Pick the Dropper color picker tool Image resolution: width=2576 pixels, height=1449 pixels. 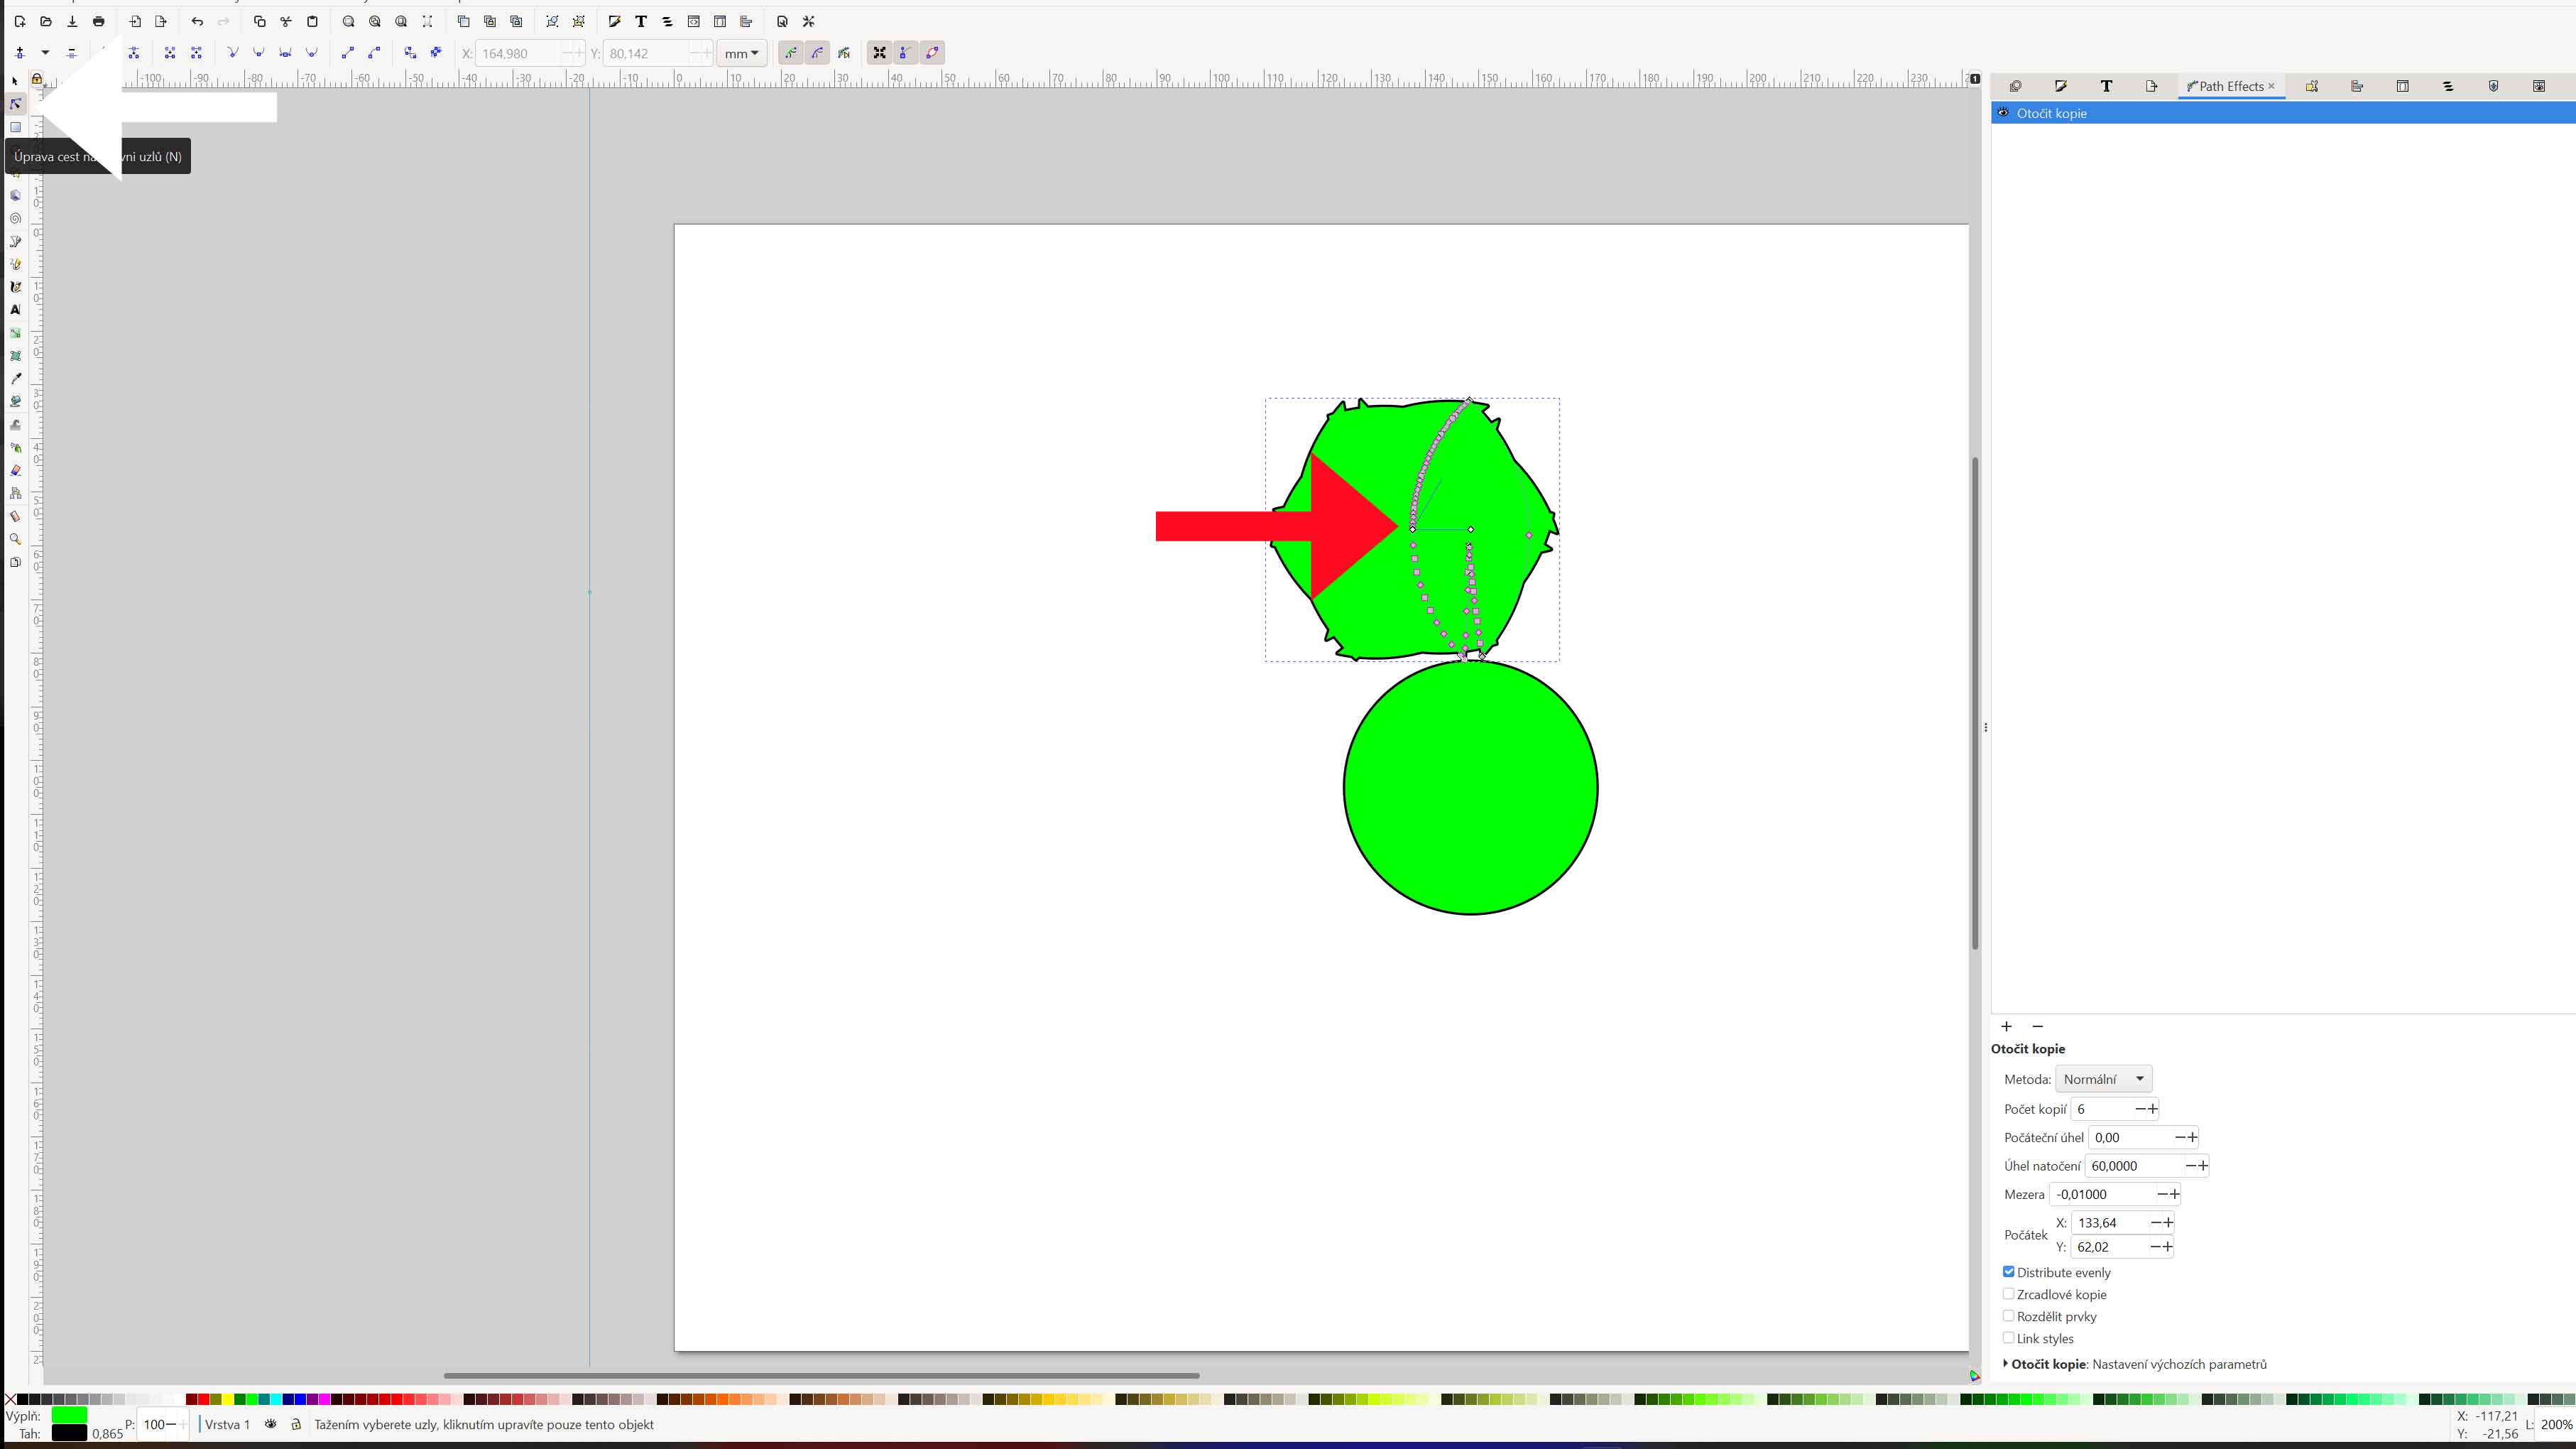pos(15,379)
